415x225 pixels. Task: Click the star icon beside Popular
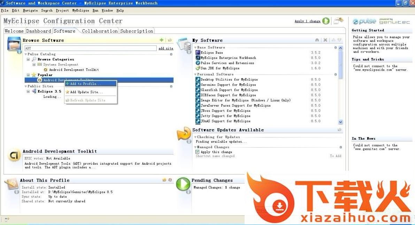pyautogui.click(x=34, y=75)
